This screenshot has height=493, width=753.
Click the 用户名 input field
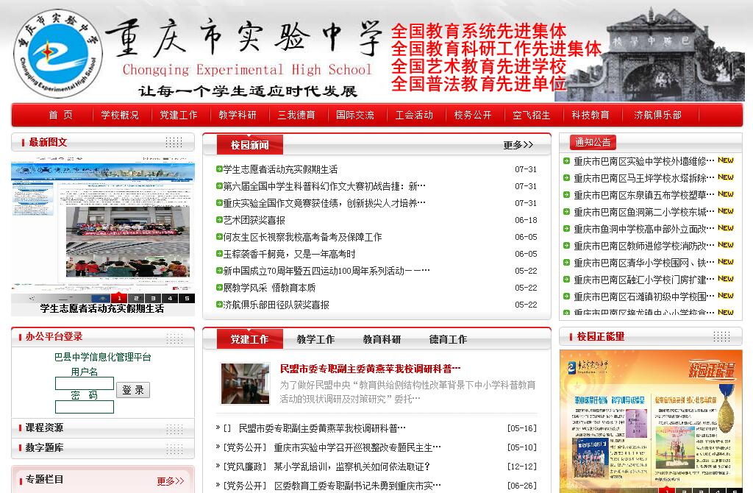(85, 383)
